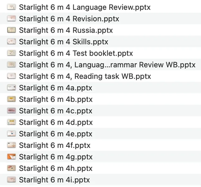This screenshot has width=201, height=187.
Task: Select the Starlight 6 m 4 Revision.pptx icon
Action: pos(12,19)
